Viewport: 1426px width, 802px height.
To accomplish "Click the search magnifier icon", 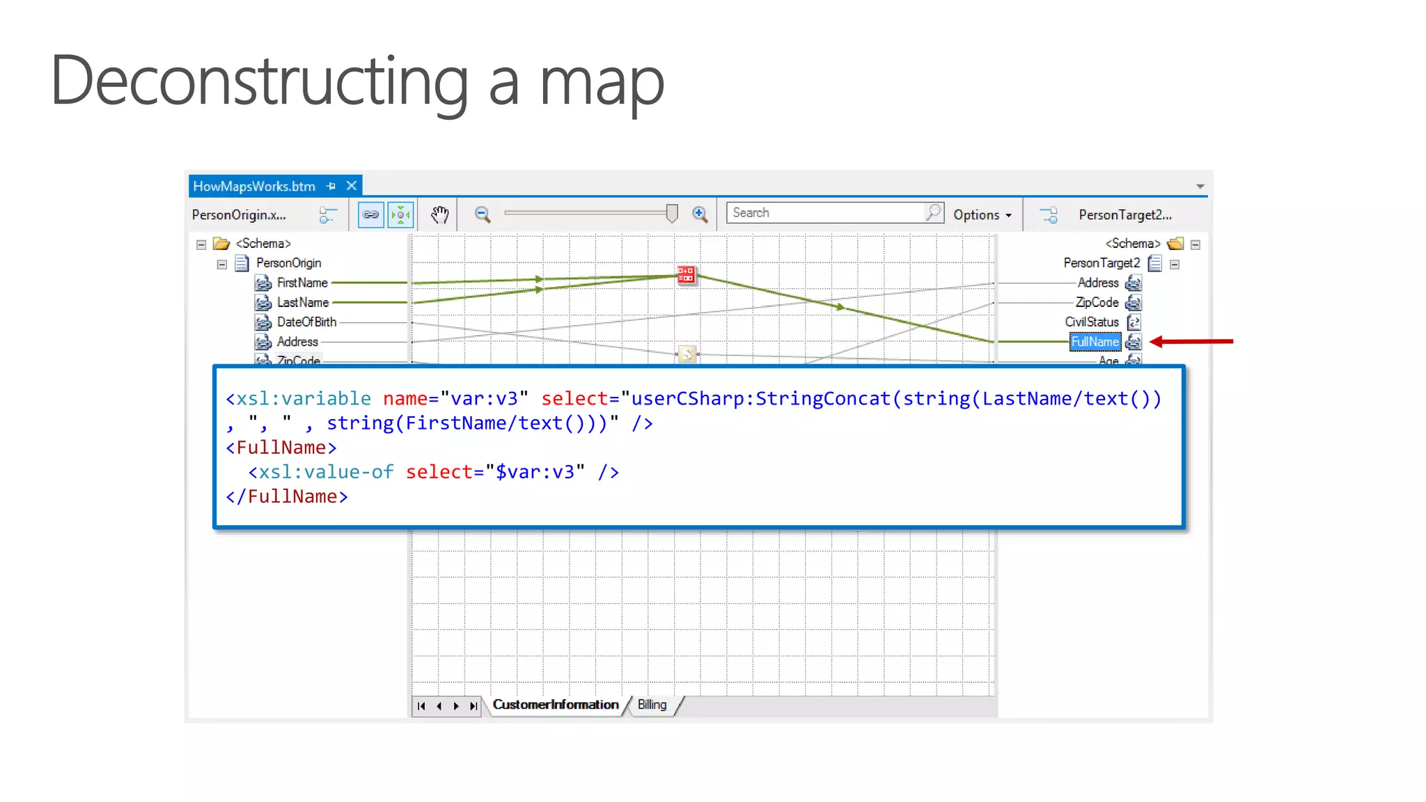I will click(933, 212).
